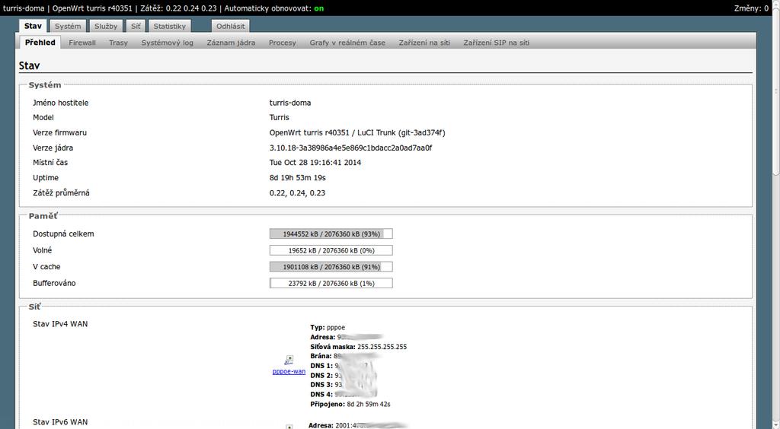780x429 pixels.
Task: View the Systémový log subtab
Action: click(167, 43)
